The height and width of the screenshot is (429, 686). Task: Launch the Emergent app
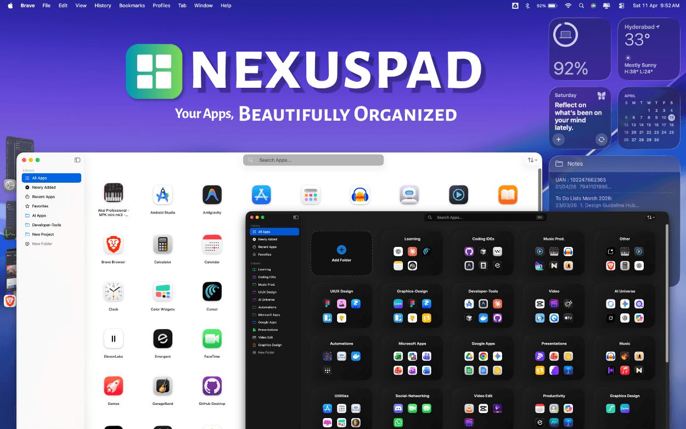(x=162, y=339)
